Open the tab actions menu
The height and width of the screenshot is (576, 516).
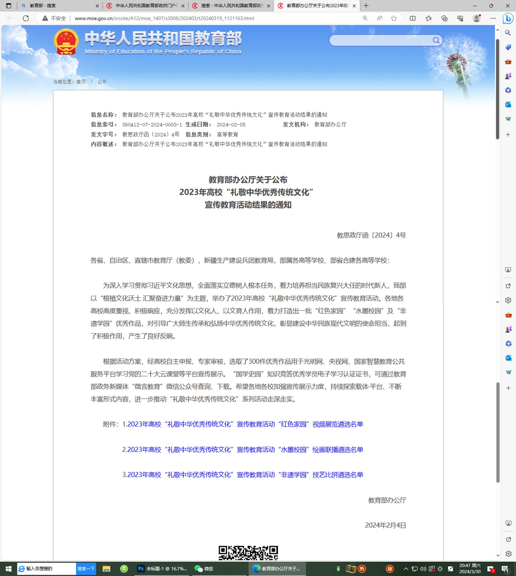coord(8,5)
